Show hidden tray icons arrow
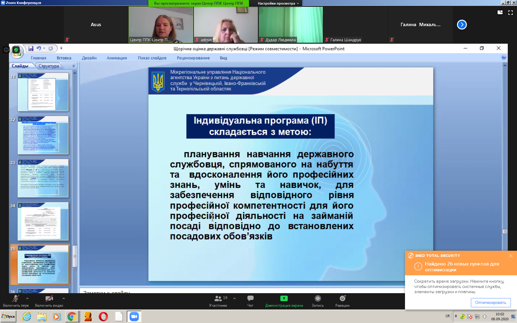Screen dimensions: 517x323 click(456, 316)
